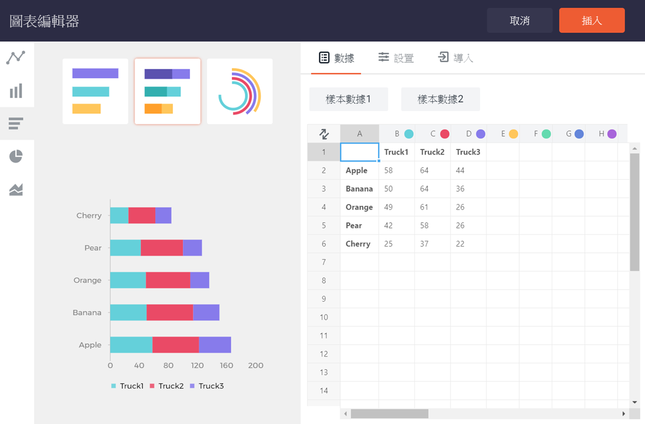The height and width of the screenshot is (424, 645).
Task: Load 樣本數據1 sample data
Action: (x=348, y=99)
